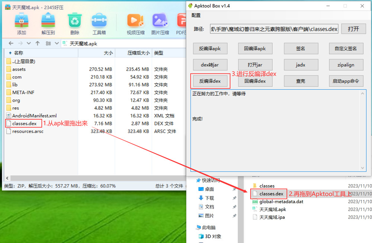The height and width of the screenshot is (243, 372).
Task: Launch jadx from Apktool Box
Action: click(x=301, y=65)
